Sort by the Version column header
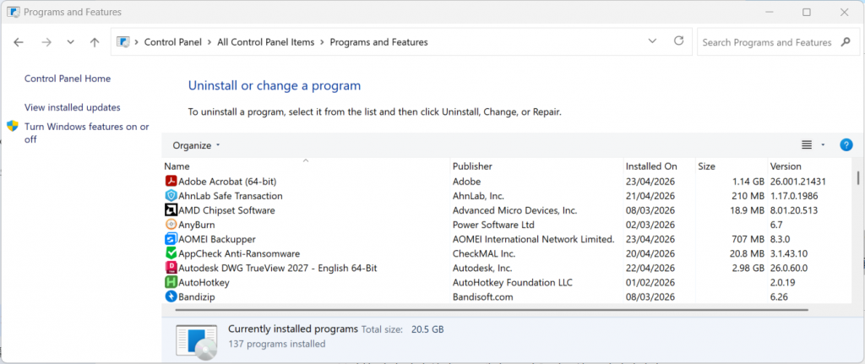The height and width of the screenshot is (364, 865). [811, 166]
